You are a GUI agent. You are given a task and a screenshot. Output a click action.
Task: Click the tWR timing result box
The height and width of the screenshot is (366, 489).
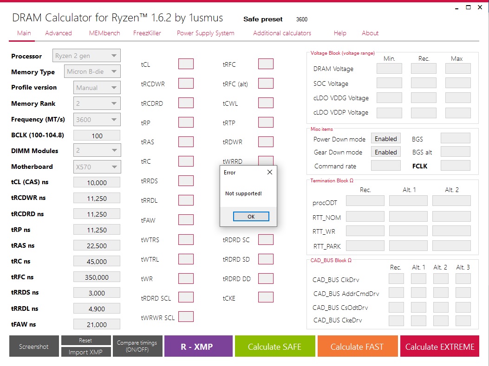[186, 278]
